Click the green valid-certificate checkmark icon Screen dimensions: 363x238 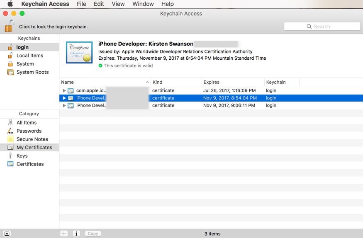[x=100, y=66]
